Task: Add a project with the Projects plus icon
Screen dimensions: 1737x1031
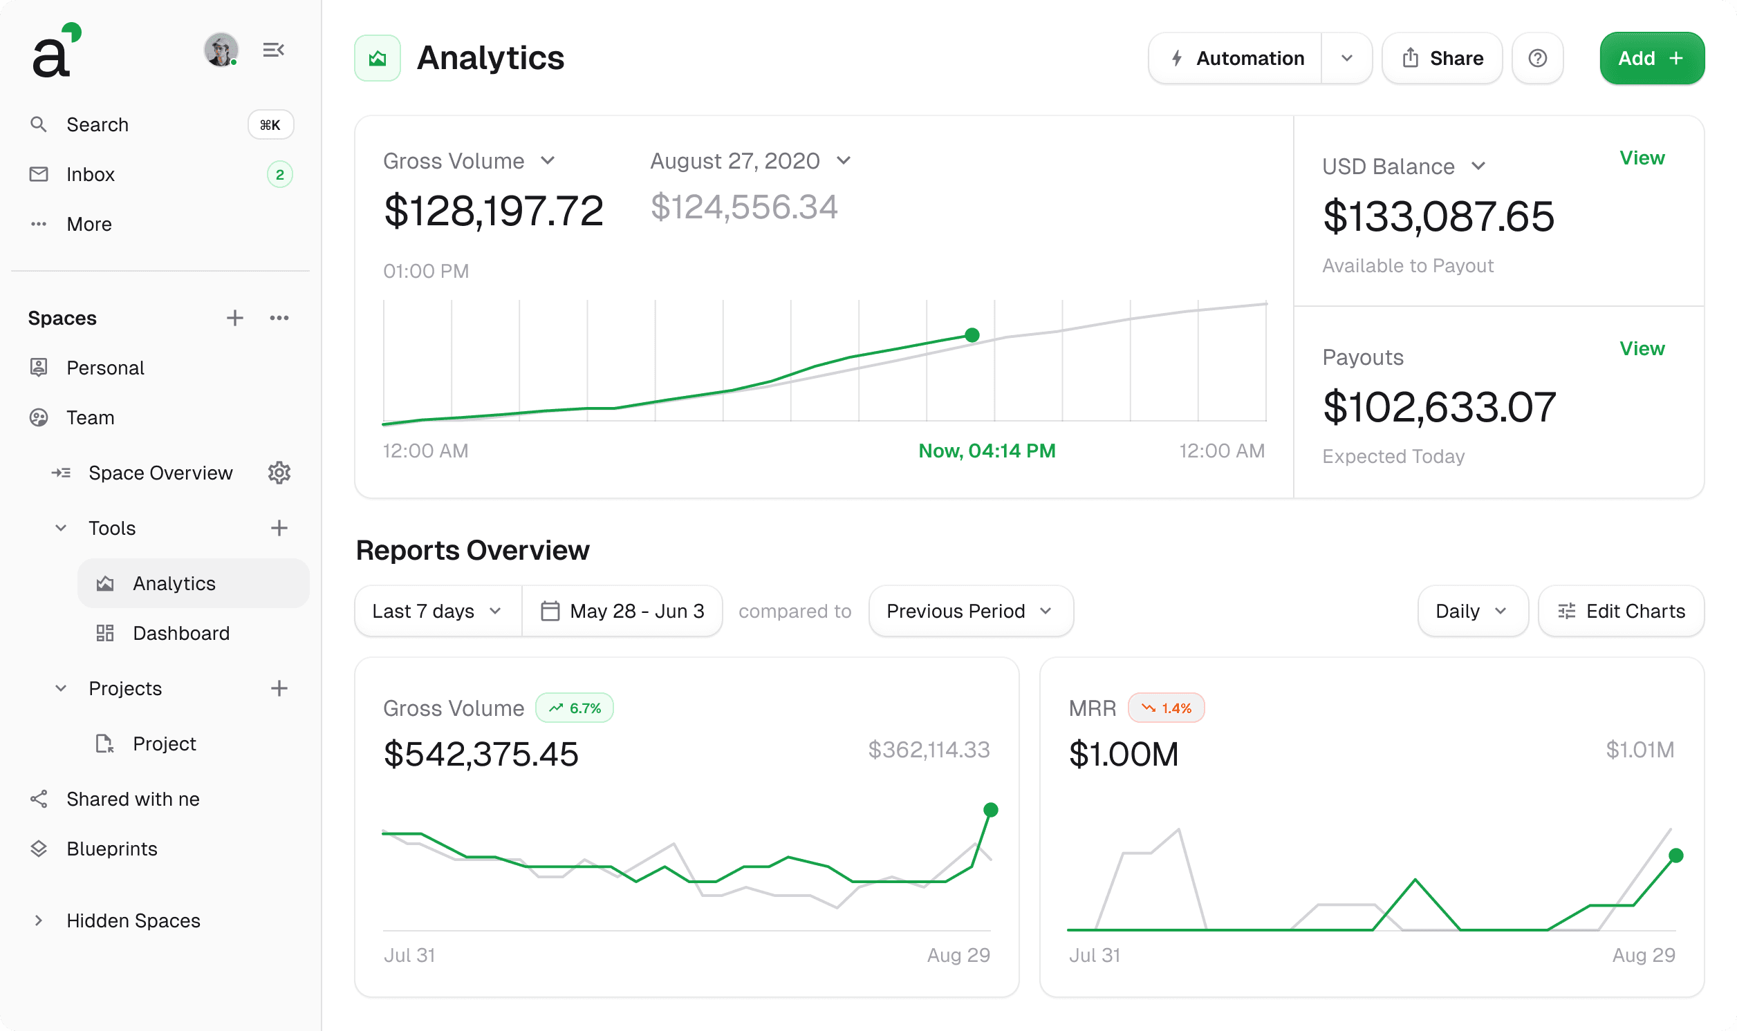Action: coord(279,688)
